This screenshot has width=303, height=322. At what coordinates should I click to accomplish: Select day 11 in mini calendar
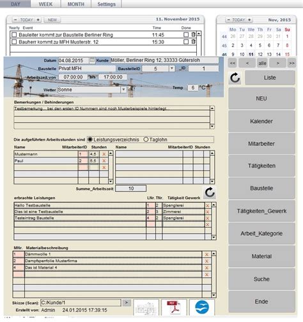(251, 54)
